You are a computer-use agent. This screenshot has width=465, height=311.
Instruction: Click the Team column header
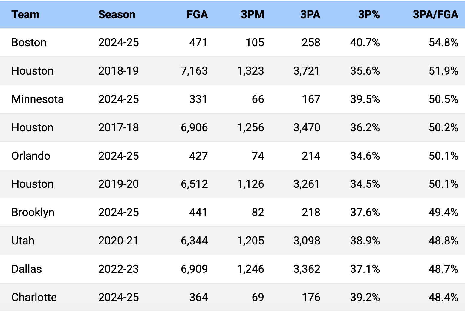click(x=25, y=14)
